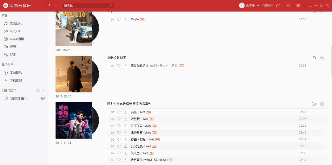Download 美人鱼 (Live)
The width and height of the screenshot is (332, 165).
pos(126,153)
